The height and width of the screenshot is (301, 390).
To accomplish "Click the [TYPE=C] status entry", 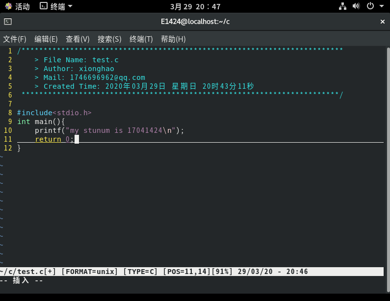I will pos(140,272).
